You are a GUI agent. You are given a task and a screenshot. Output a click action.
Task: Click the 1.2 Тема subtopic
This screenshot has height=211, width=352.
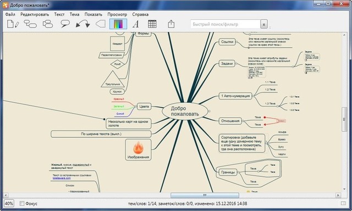click(270, 90)
